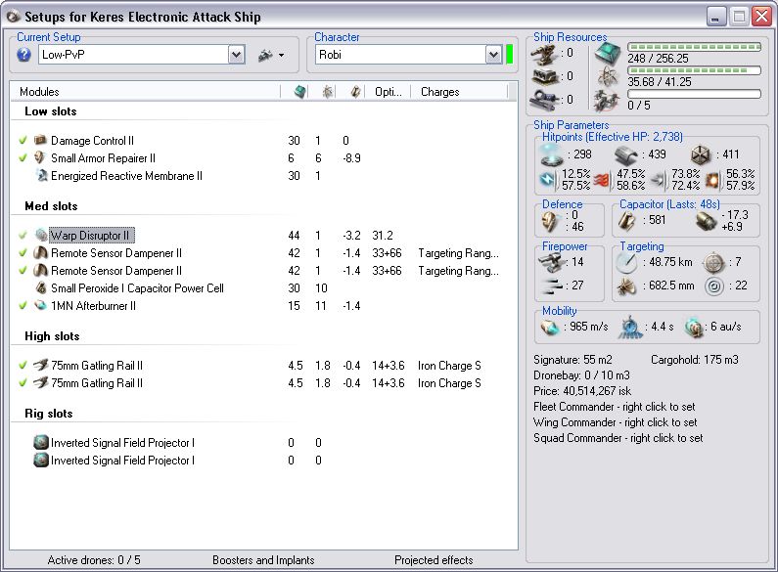Click the upgrade hardpoints calibration icon

click(x=545, y=100)
